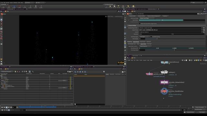Click the parameter pane gear icon

198,14
